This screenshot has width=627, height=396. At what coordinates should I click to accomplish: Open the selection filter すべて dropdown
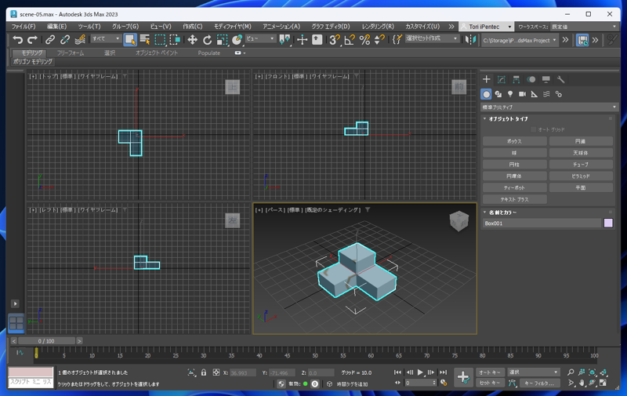(x=106, y=39)
